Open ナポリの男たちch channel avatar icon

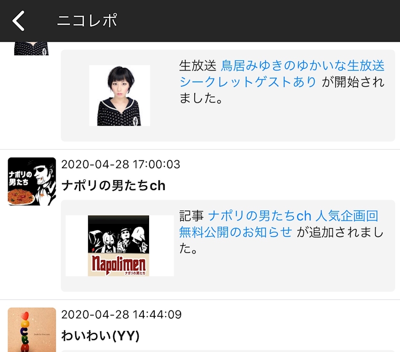pyautogui.click(x=32, y=181)
